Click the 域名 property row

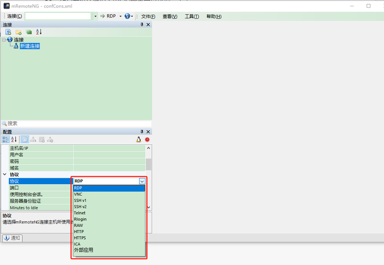tap(77, 168)
